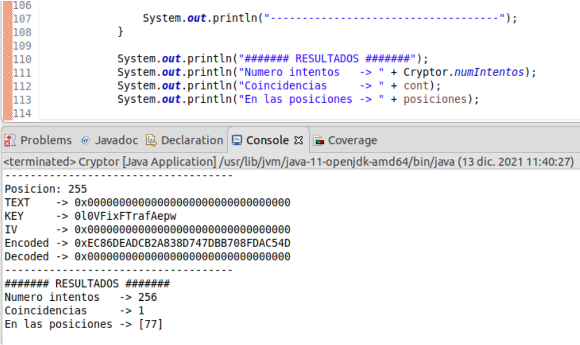This screenshot has height=345, width=580.
Task: Select the Declaration tab
Action: pos(192,141)
